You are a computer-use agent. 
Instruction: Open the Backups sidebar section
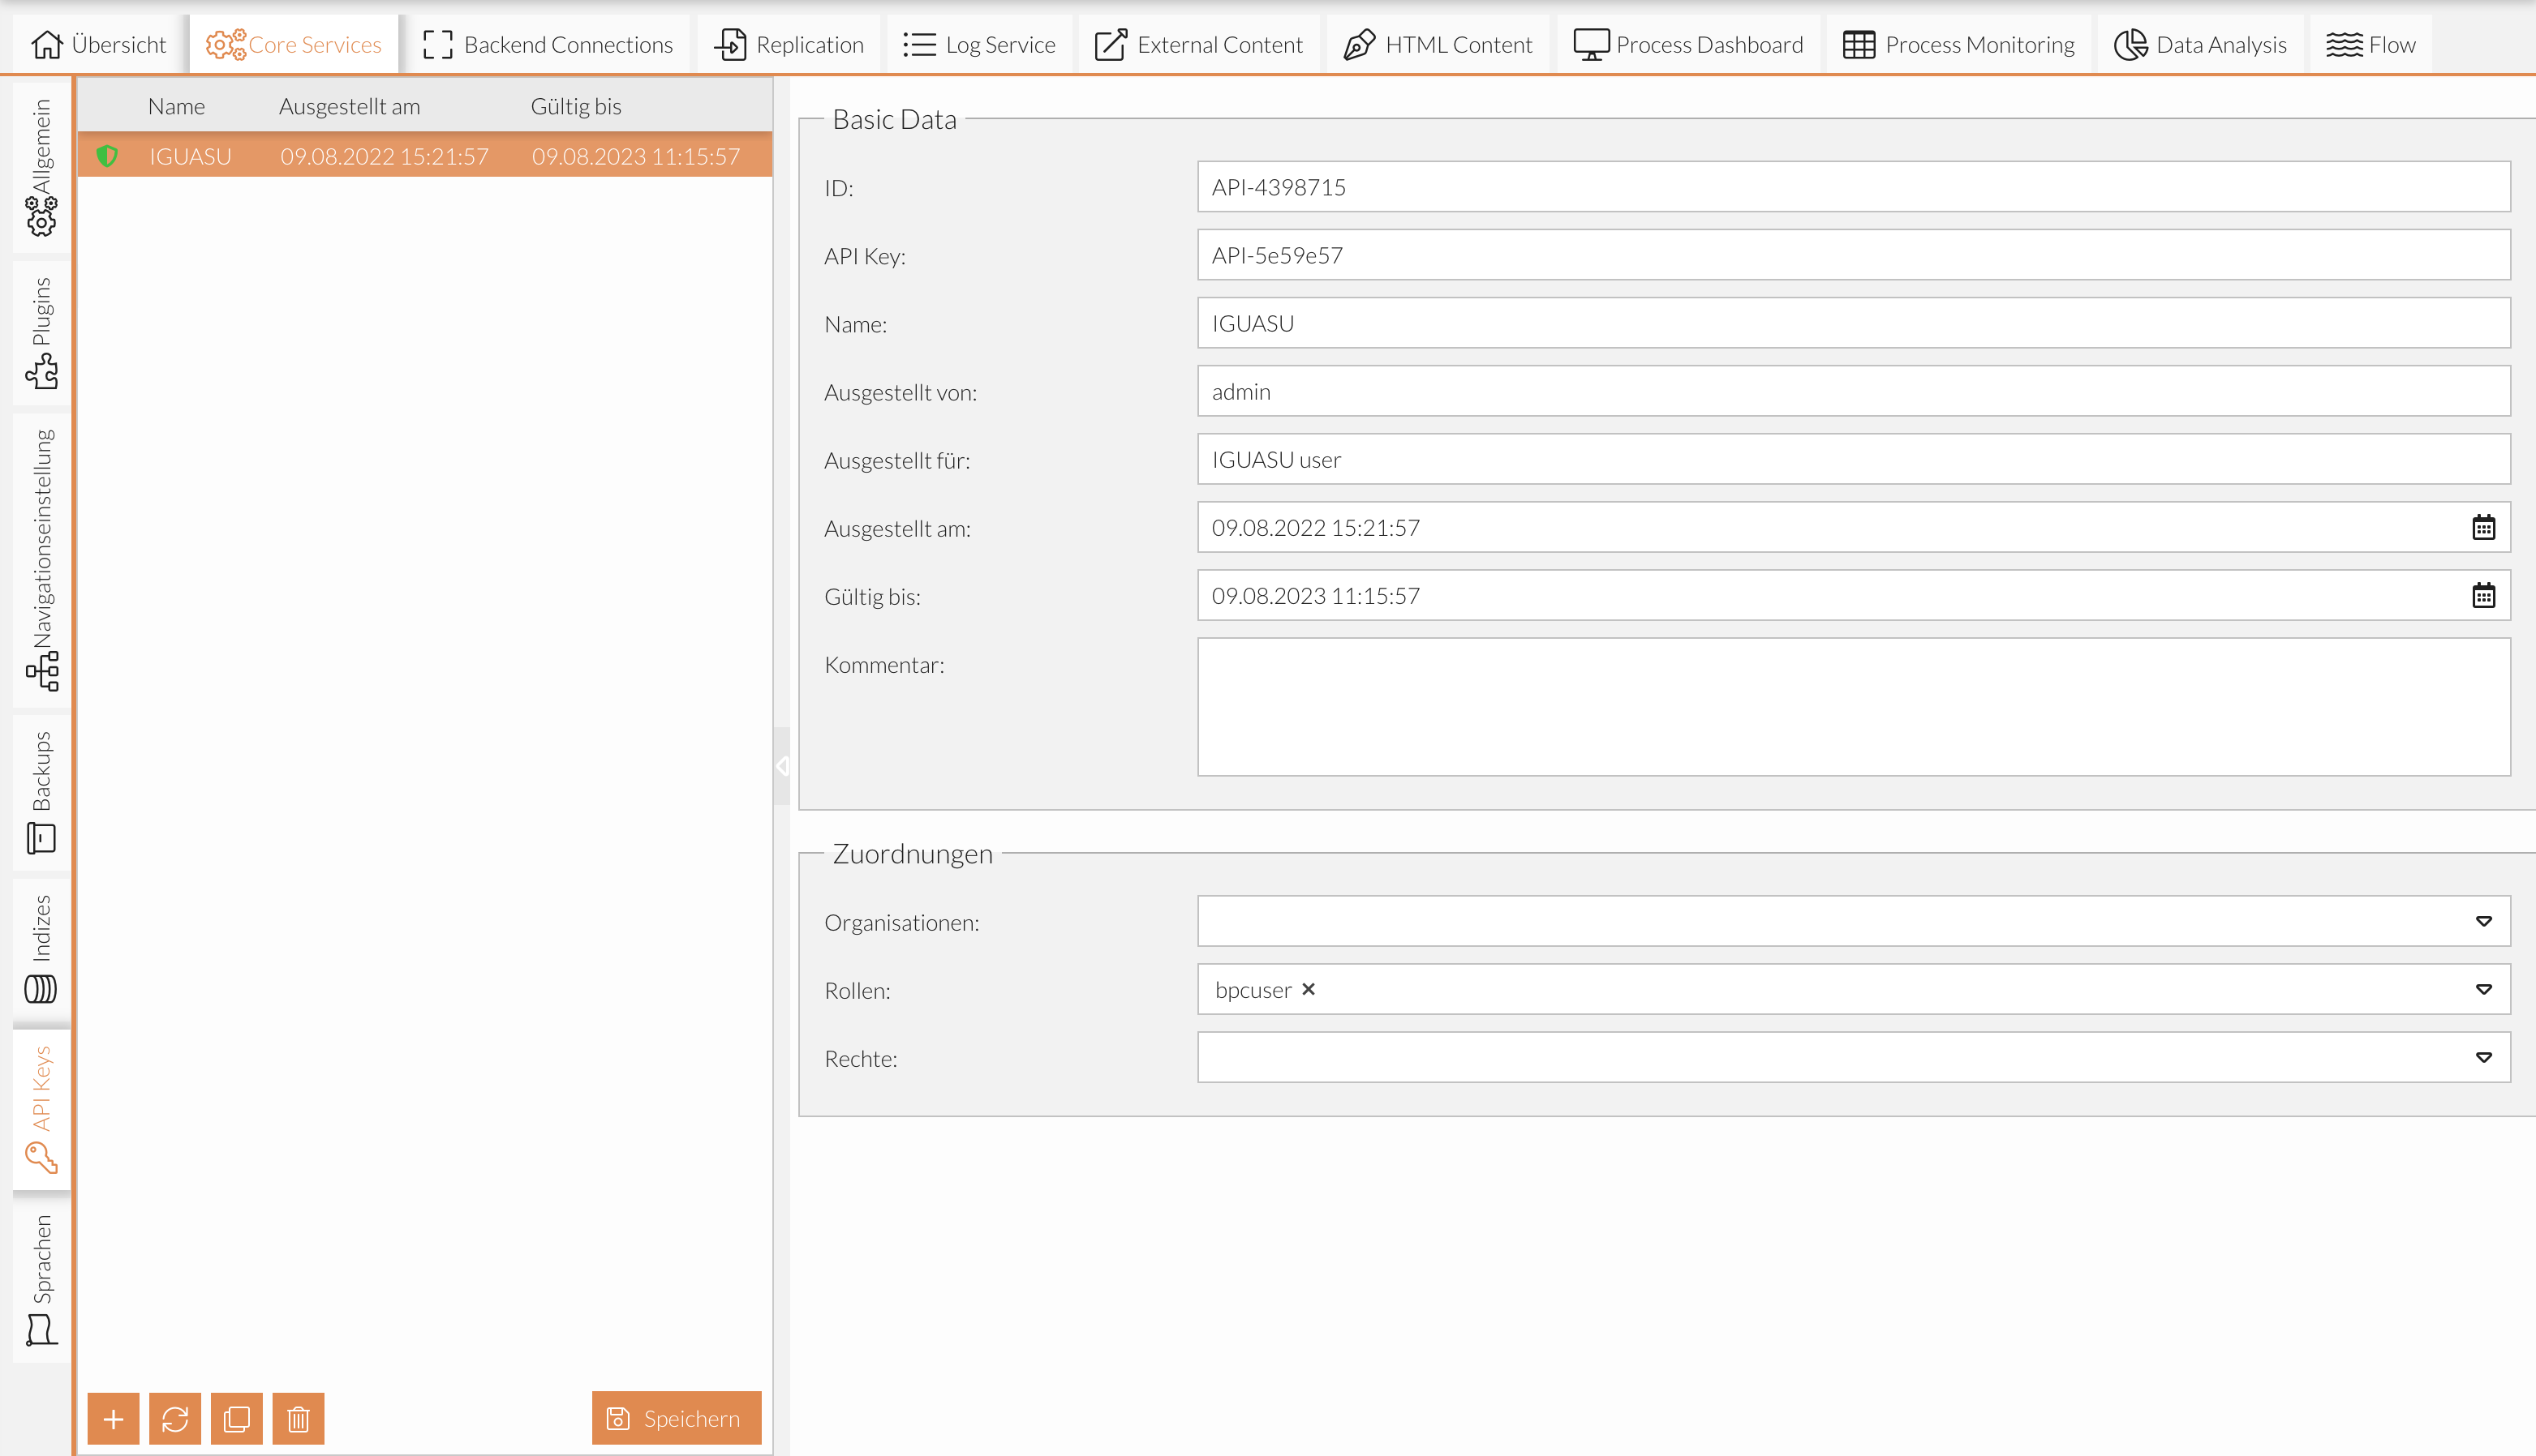(42, 791)
